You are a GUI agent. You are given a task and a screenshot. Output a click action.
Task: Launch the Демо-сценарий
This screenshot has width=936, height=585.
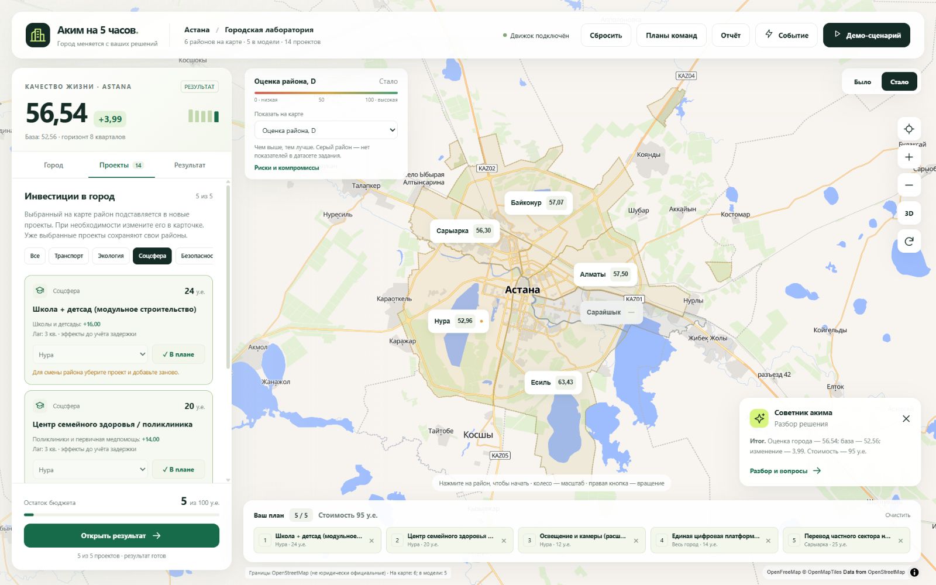click(866, 35)
